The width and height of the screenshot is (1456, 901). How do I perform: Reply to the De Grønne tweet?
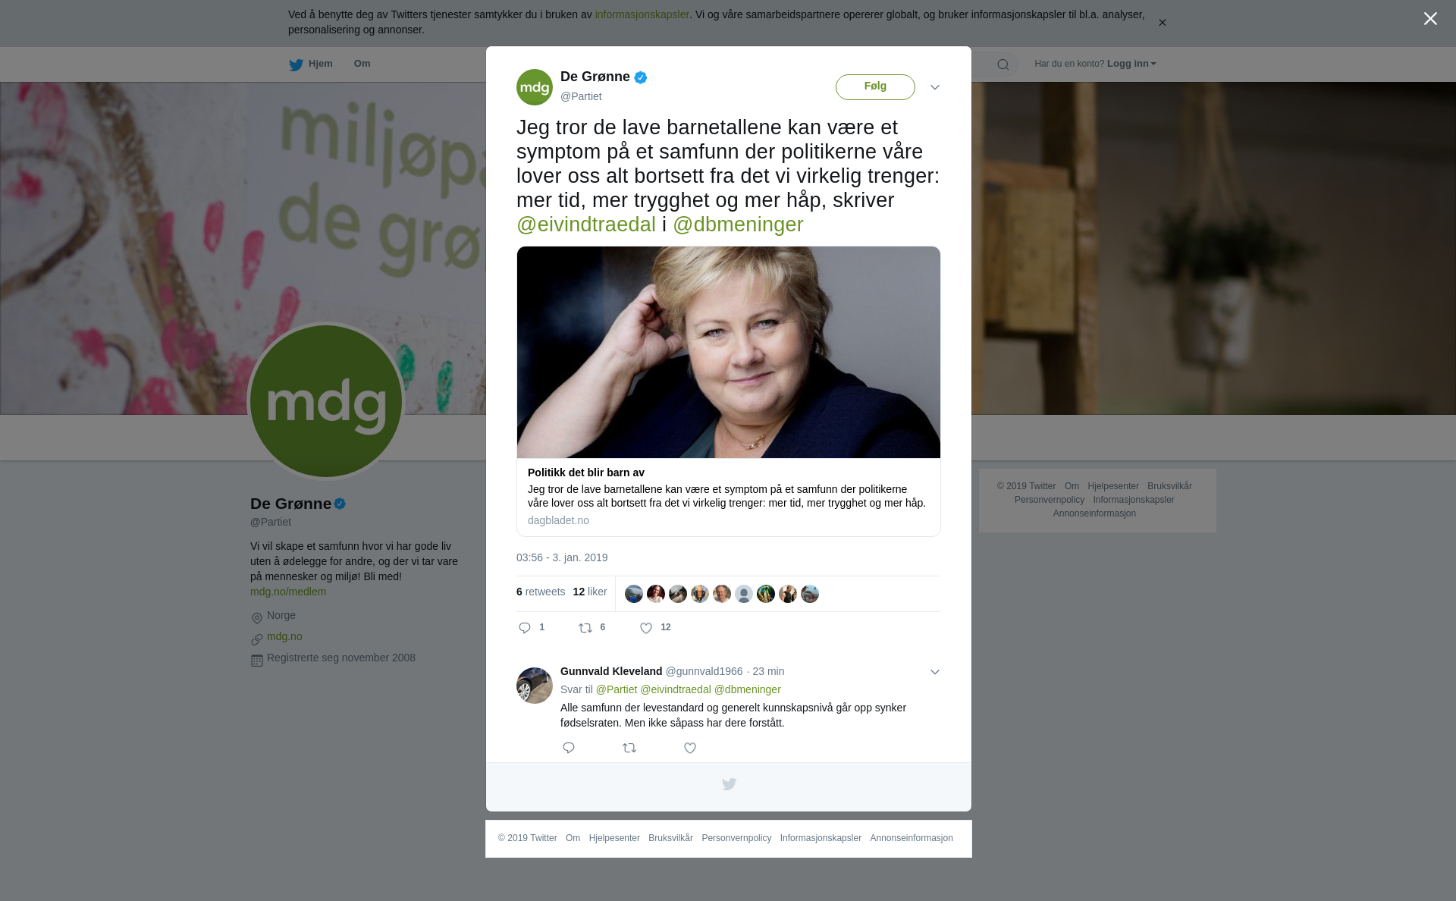click(525, 628)
